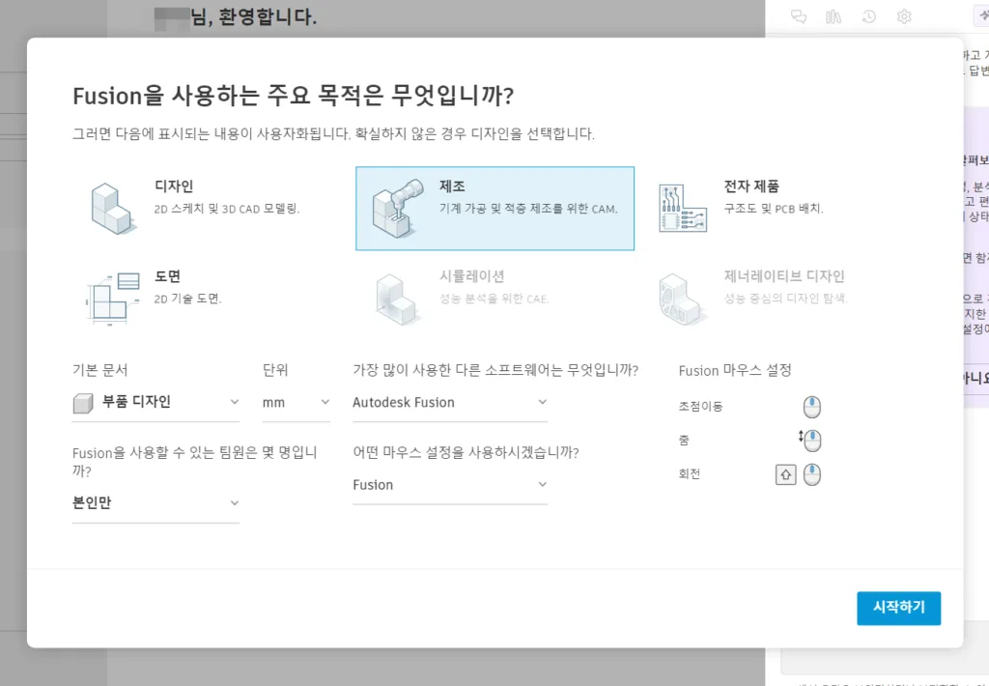Open the 본인만 team size dropdown
The width and height of the screenshot is (989, 686).
(x=155, y=503)
